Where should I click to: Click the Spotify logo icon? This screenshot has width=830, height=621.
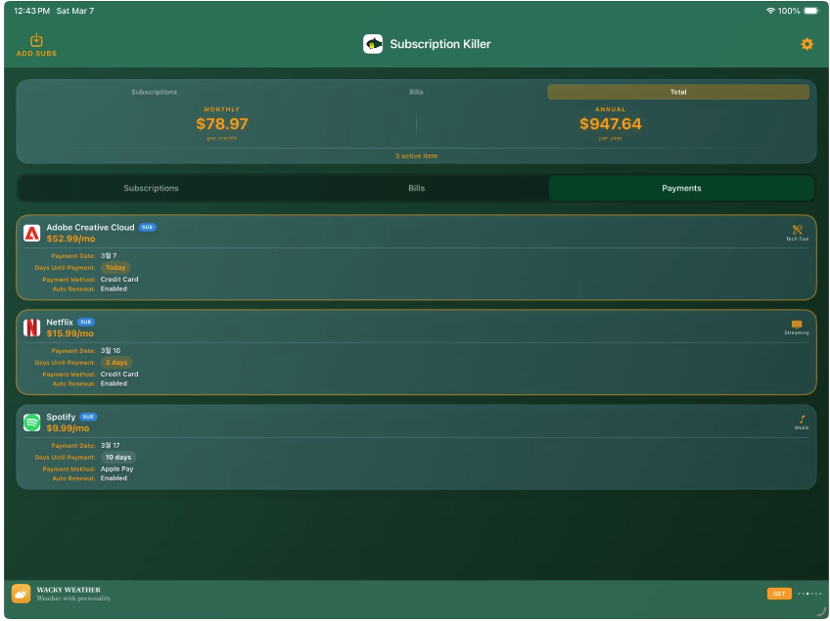31,422
